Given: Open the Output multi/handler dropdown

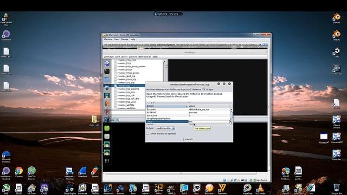Looking at the screenshot, I should coord(165,128).
